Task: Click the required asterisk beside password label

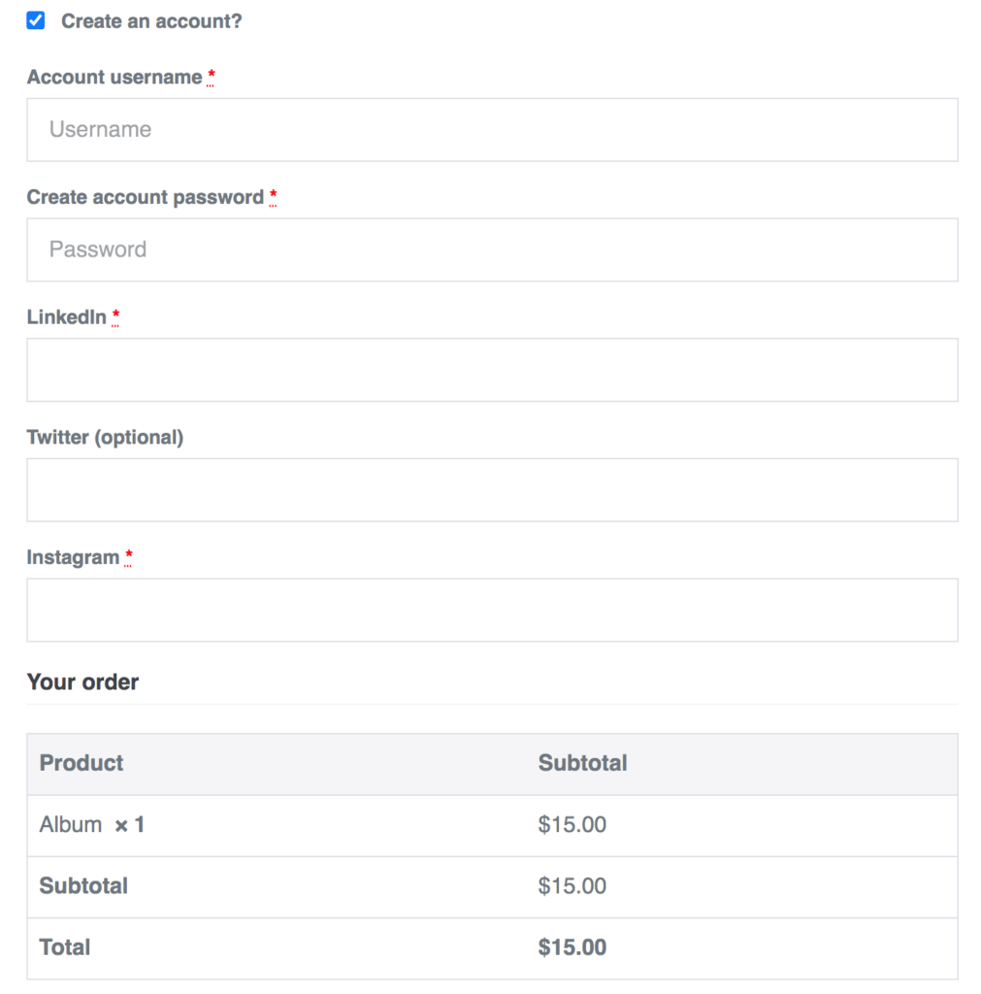Action: tap(273, 196)
